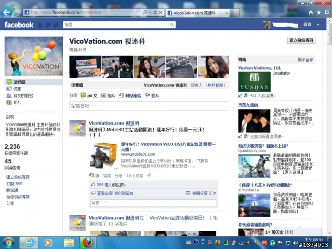Open VICO-DS1 article title link
This screenshot has width=332, height=249.
pos(168,146)
